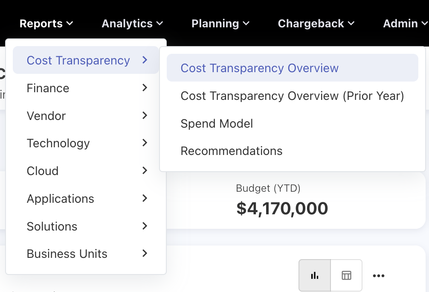Expand the Vendor submenu
The width and height of the screenshot is (429, 292).
pos(86,116)
